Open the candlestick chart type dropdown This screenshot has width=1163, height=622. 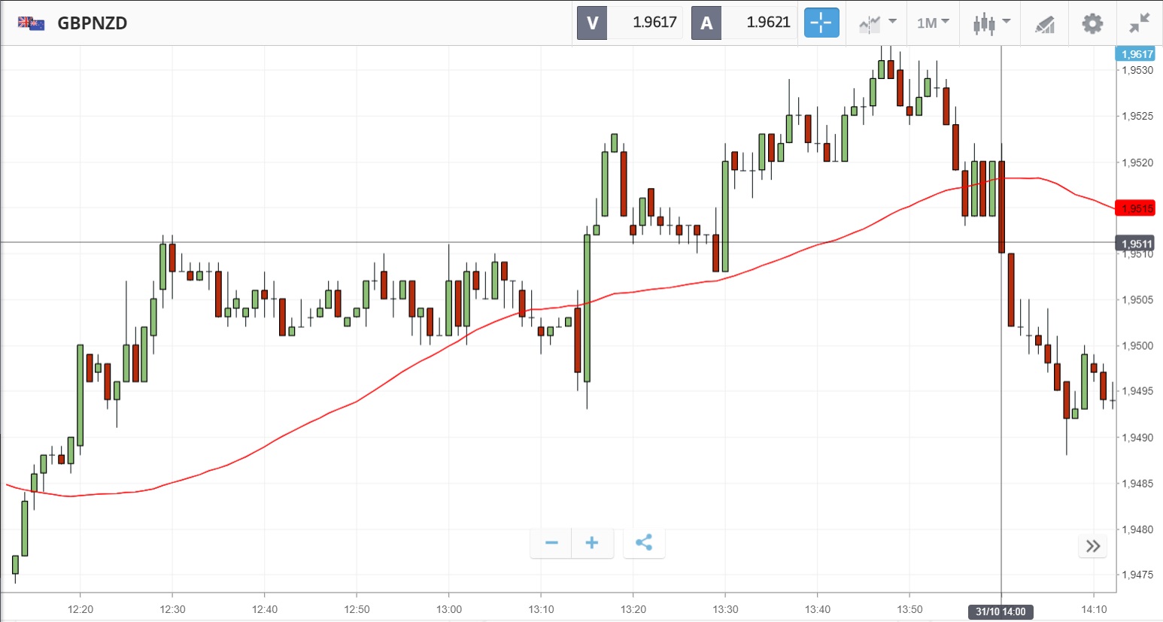coord(991,23)
